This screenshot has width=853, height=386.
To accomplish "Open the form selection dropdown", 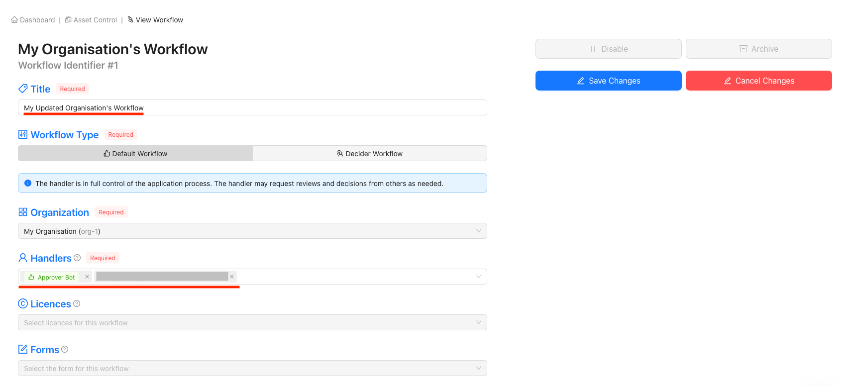I will pyautogui.click(x=252, y=368).
